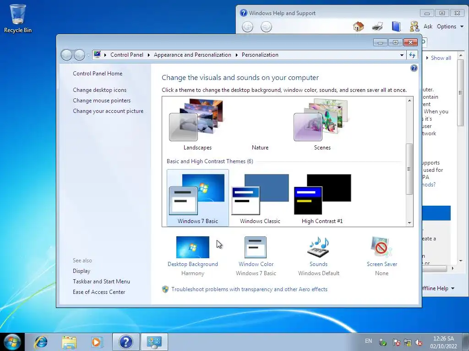Open Display under See also
The image size is (469, 351).
coord(82,271)
